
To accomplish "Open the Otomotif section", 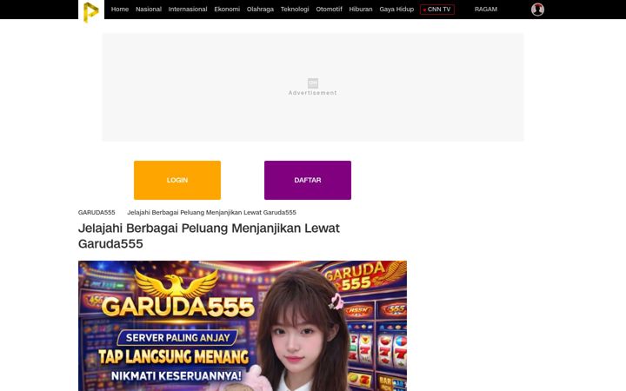I will pos(329,10).
